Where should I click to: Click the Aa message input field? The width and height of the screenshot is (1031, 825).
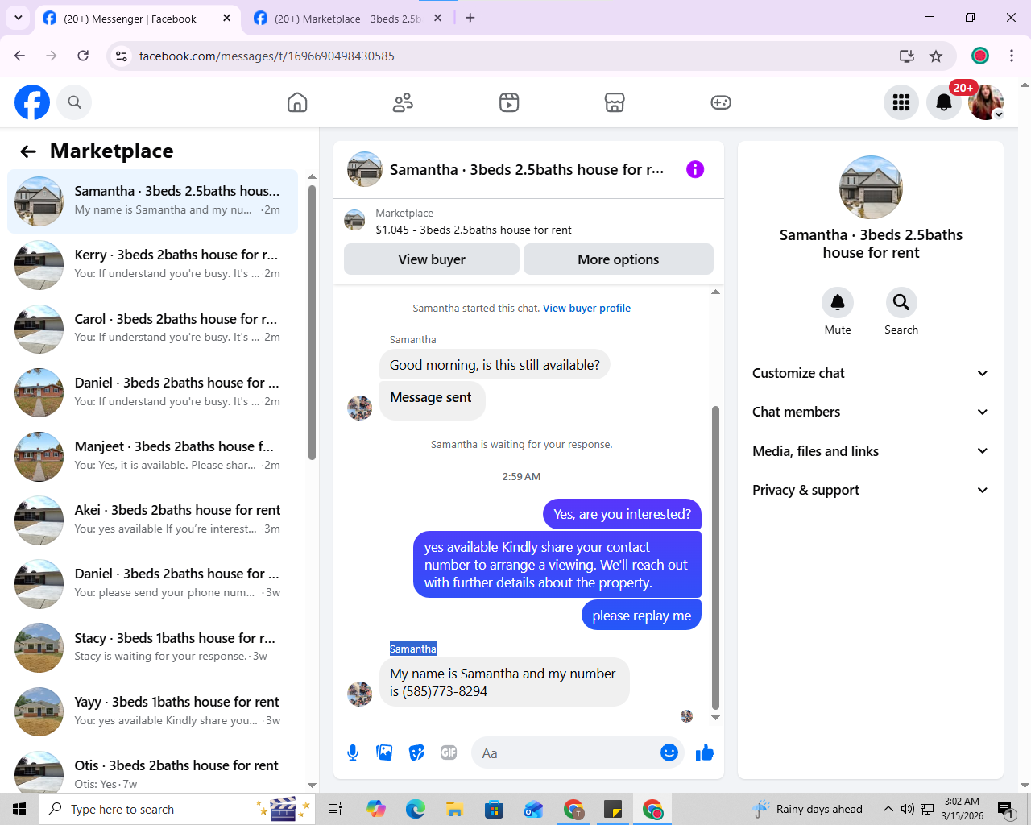[564, 752]
